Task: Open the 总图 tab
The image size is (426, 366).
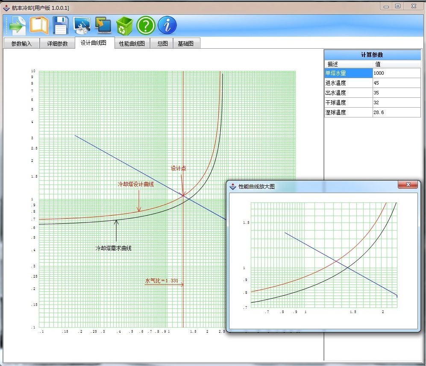Action: point(162,44)
